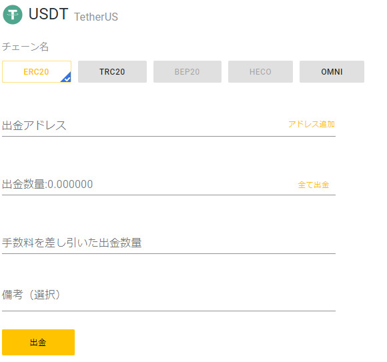
Task: Select the ERC20 chain option
Action: 37,72
